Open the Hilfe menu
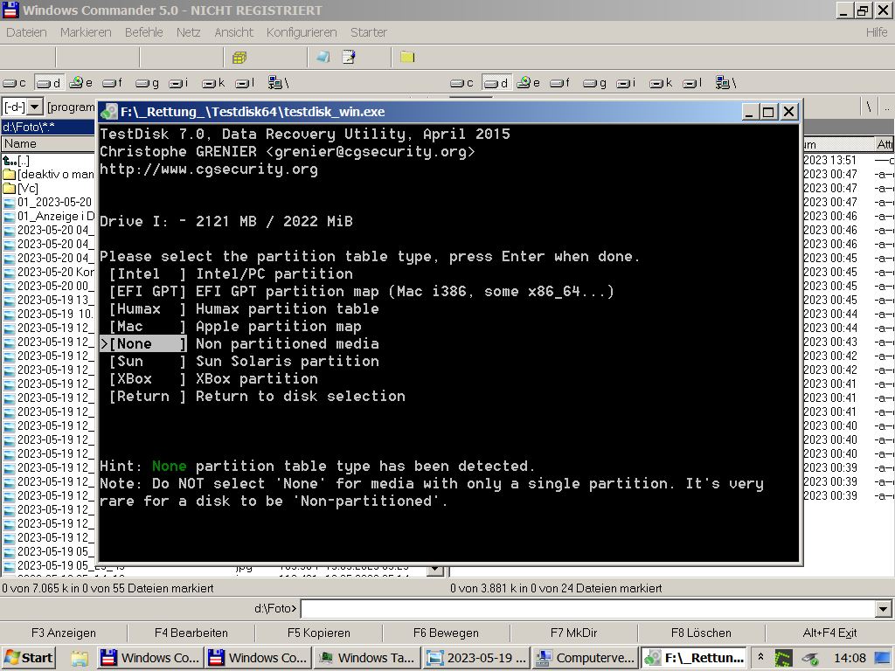 click(877, 32)
